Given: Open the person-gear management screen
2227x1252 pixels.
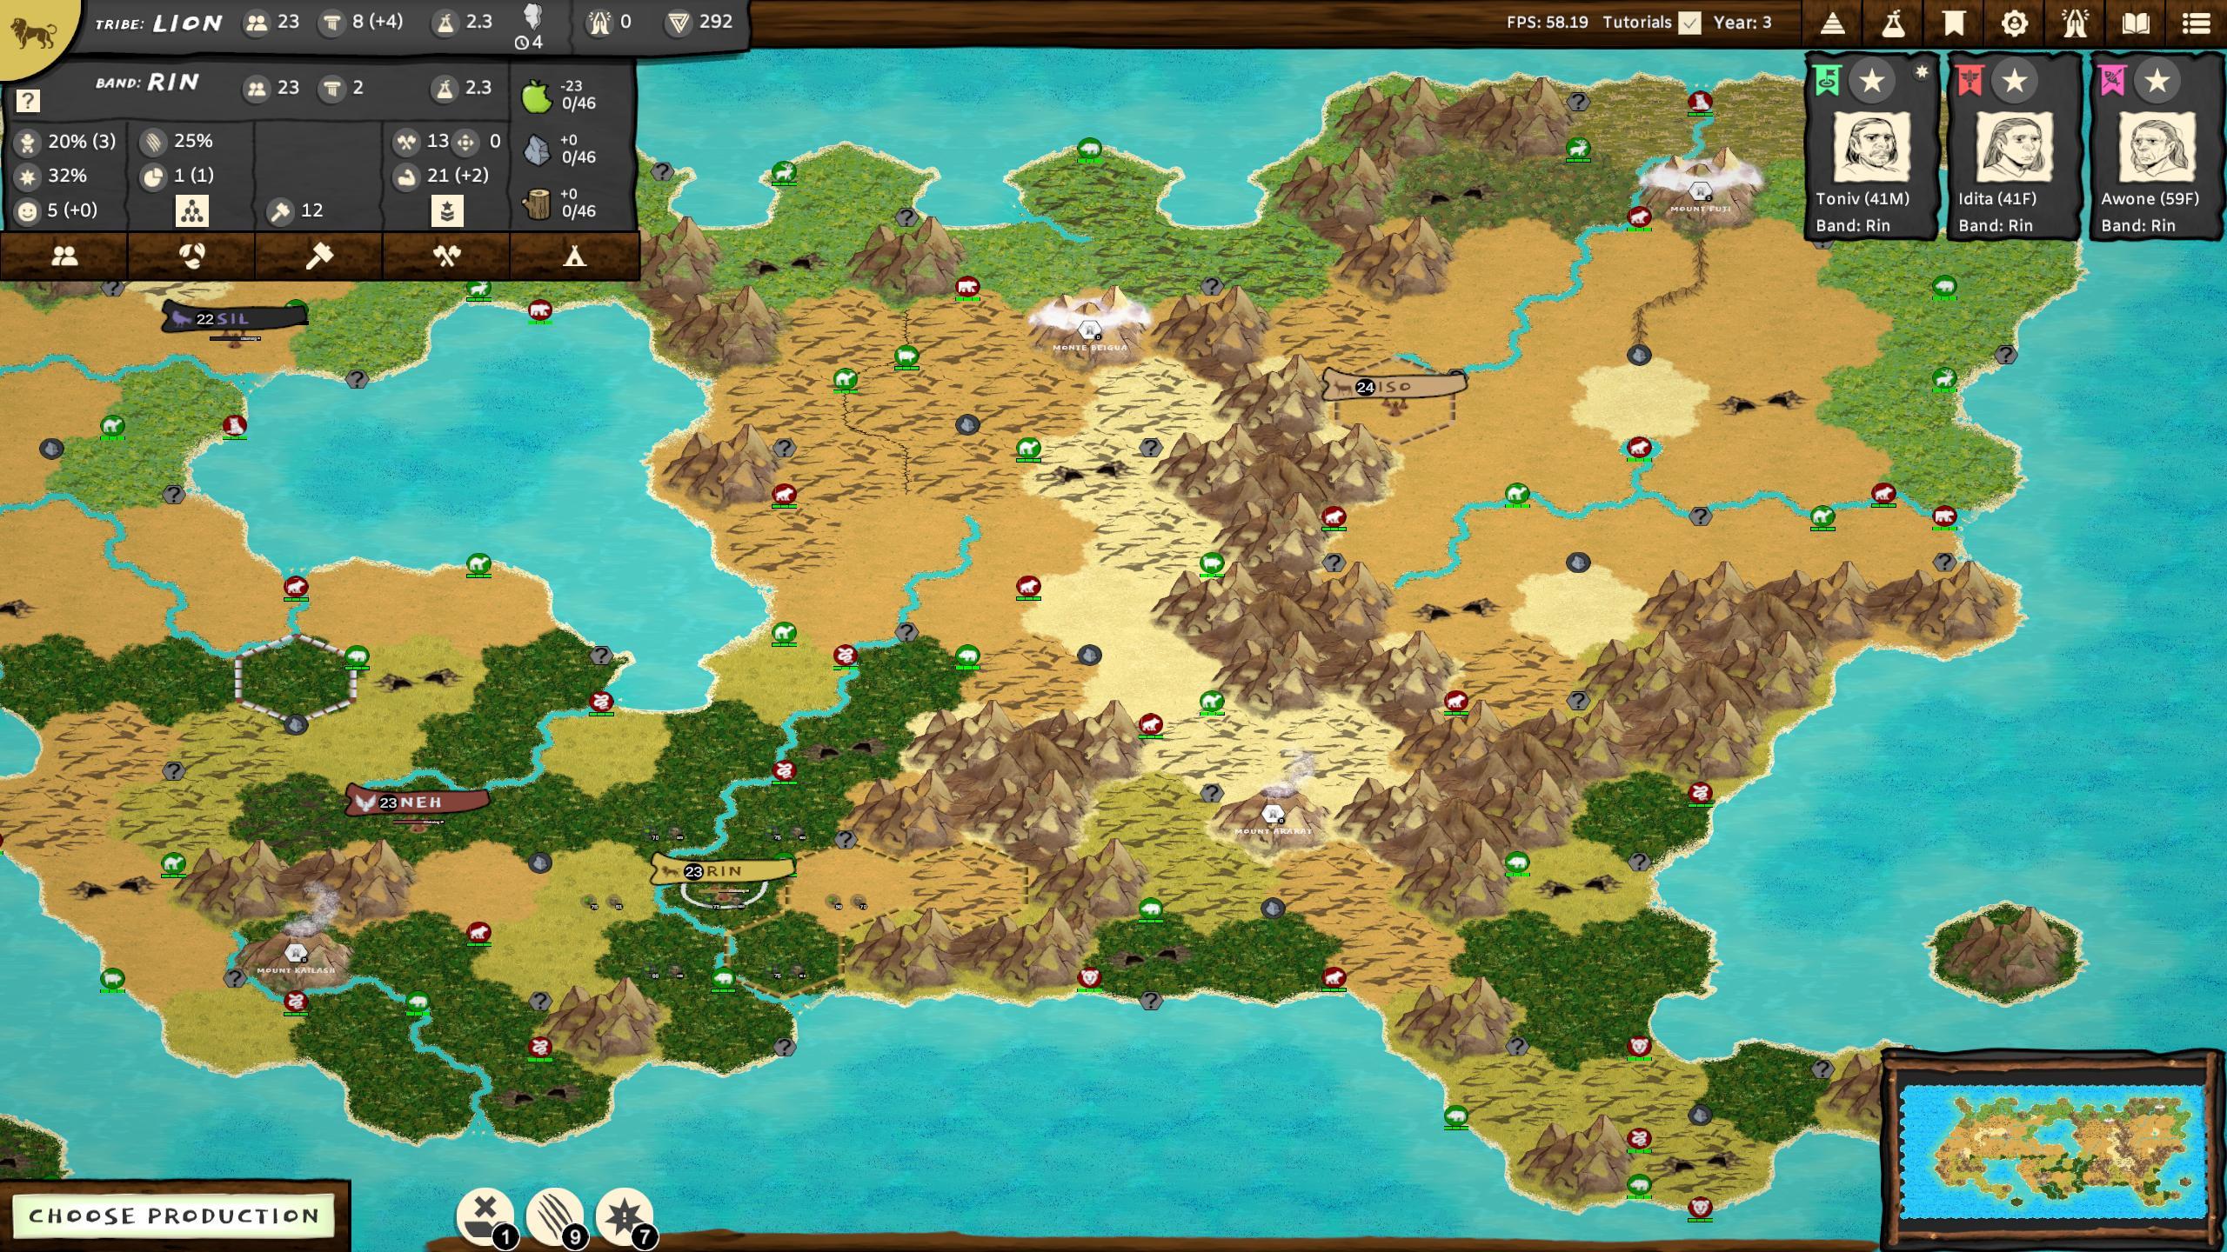Looking at the screenshot, I should click(x=2015, y=23).
